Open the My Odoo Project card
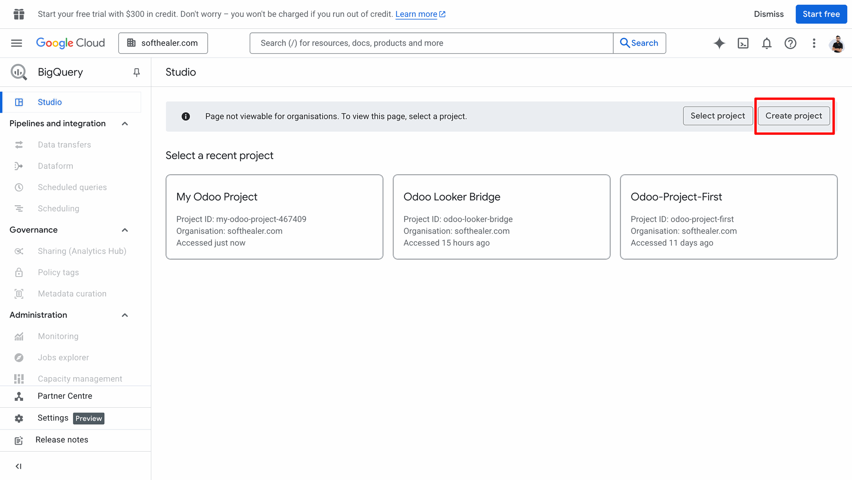The image size is (852, 480). click(274, 217)
